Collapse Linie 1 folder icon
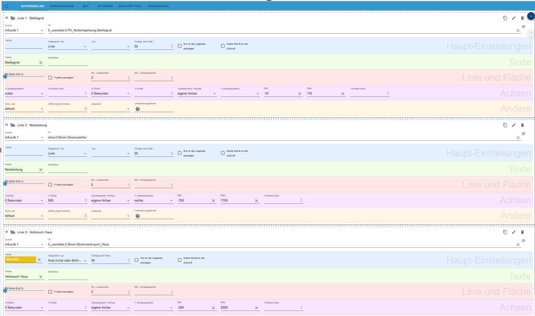The image size is (535, 316). click(x=13, y=18)
